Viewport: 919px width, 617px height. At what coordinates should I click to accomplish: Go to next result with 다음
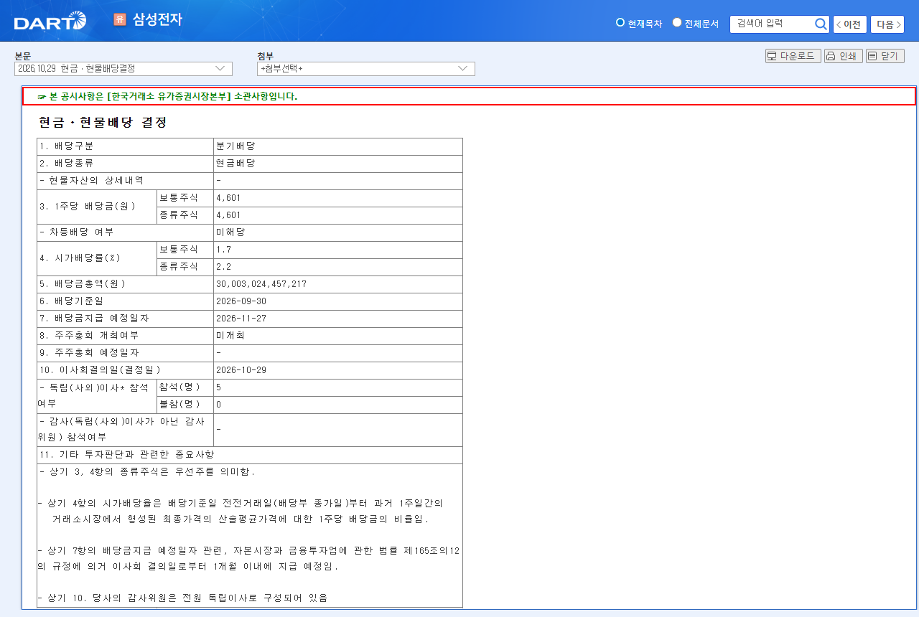[887, 24]
